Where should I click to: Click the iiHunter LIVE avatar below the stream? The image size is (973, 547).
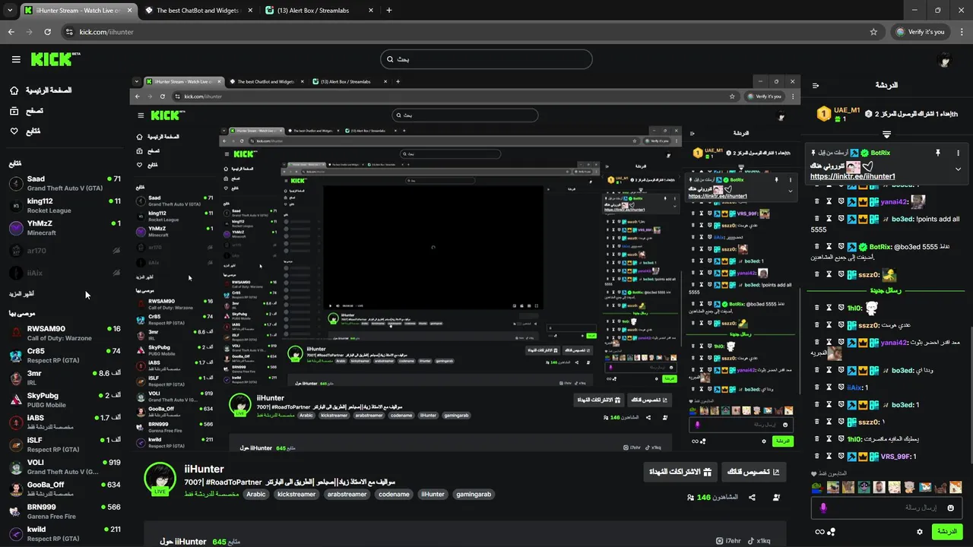(160, 479)
